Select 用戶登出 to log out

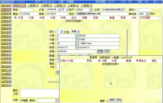[6, 85]
